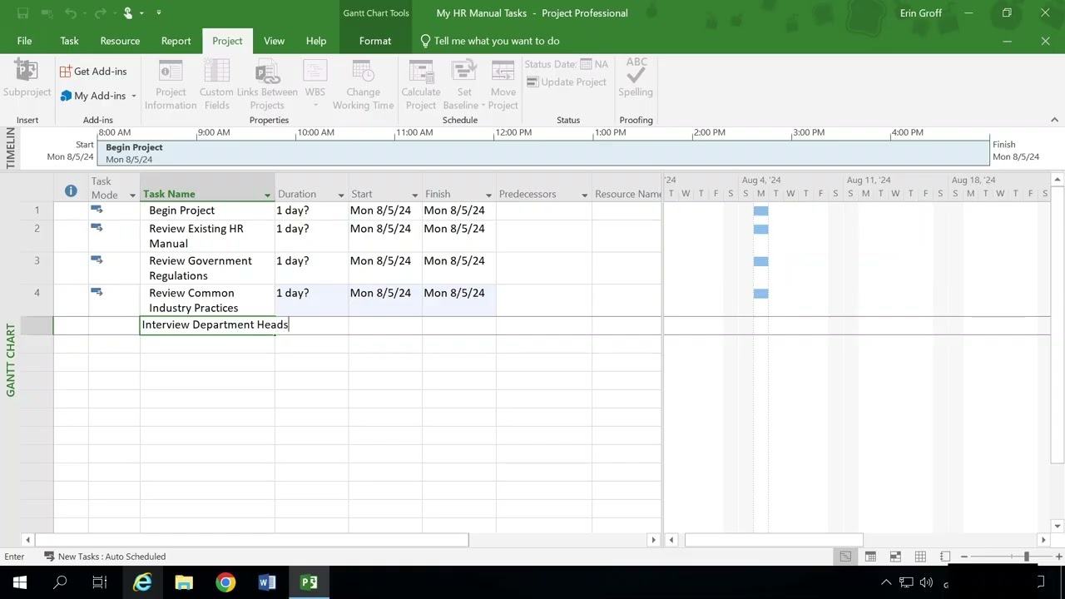Screen dimensions: 1065x599
Task: Open the Get Add-ins store
Action: click(93, 72)
